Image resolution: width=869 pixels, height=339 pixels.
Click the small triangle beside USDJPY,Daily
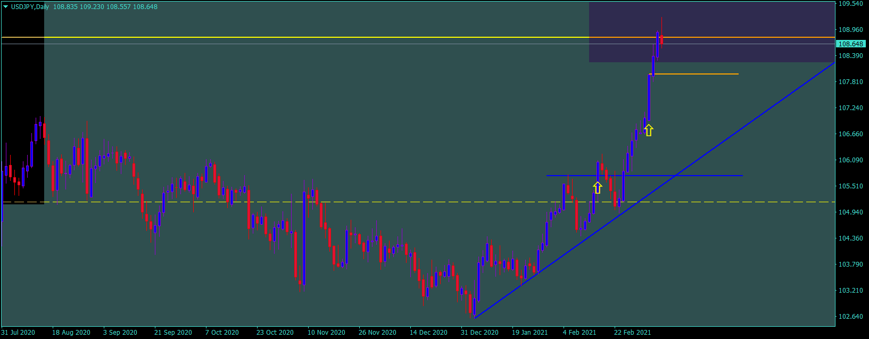click(x=6, y=7)
